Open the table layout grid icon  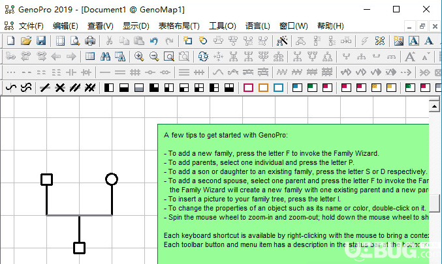(90, 57)
